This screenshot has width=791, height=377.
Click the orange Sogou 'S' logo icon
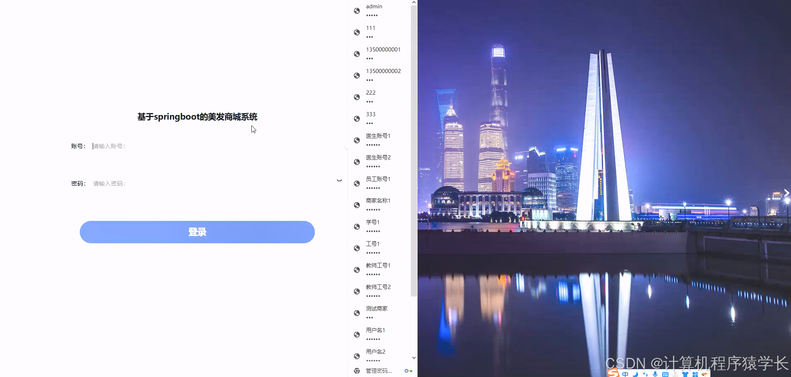tap(613, 372)
